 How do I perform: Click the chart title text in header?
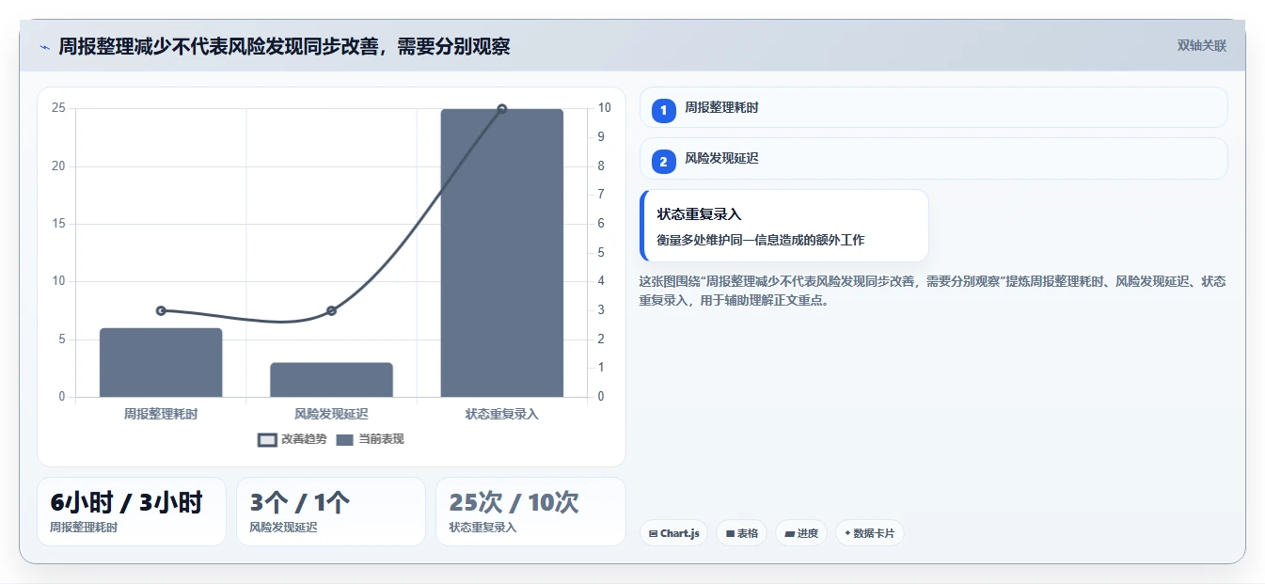284,46
